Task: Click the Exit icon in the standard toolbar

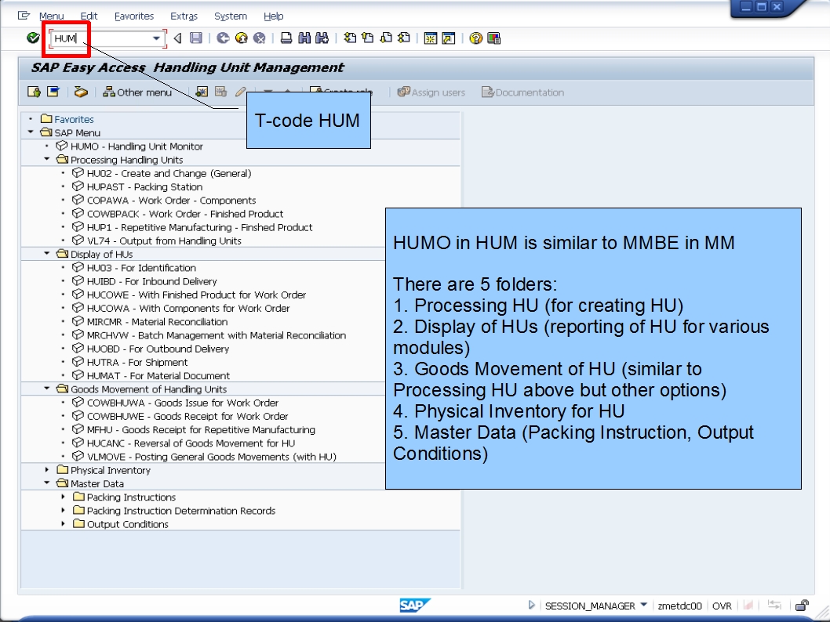Action: [239, 36]
